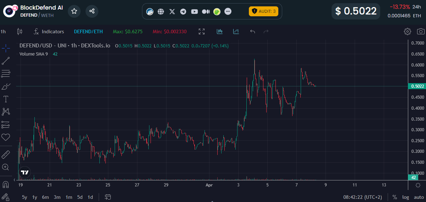Open the AUDIT: 3 report badge
This screenshot has width=426, height=202.
[x=263, y=11]
